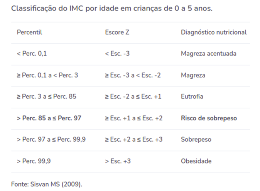
Task: Click the '≥ Esc. +1 a ≤ Esc. +2' cell
Action: click(x=133, y=118)
